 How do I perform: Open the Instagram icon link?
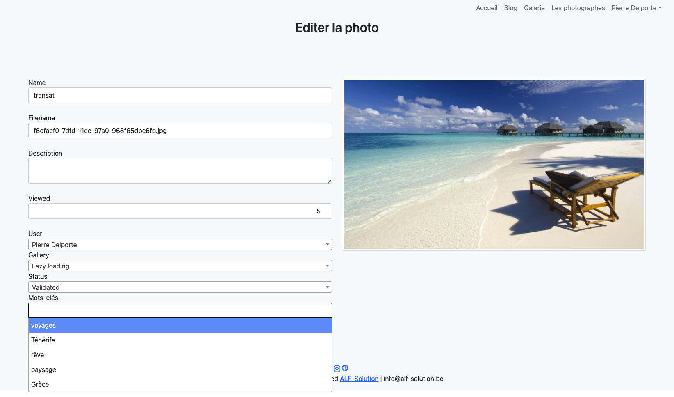pos(337,369)
